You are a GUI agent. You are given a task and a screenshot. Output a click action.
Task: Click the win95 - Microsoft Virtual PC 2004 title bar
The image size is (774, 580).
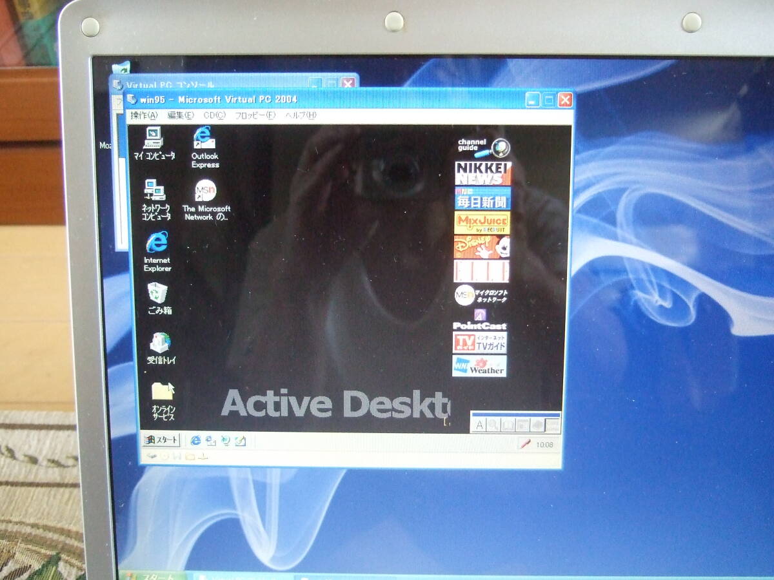(x=348, y=99)
